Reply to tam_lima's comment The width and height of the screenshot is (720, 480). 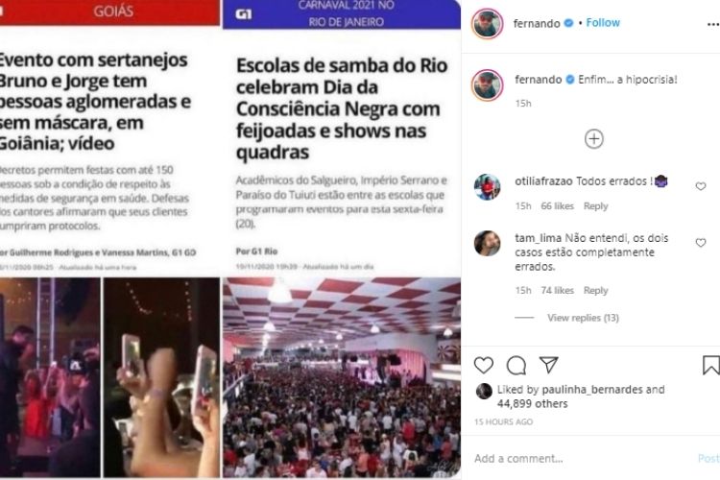(x=595, y=290)
